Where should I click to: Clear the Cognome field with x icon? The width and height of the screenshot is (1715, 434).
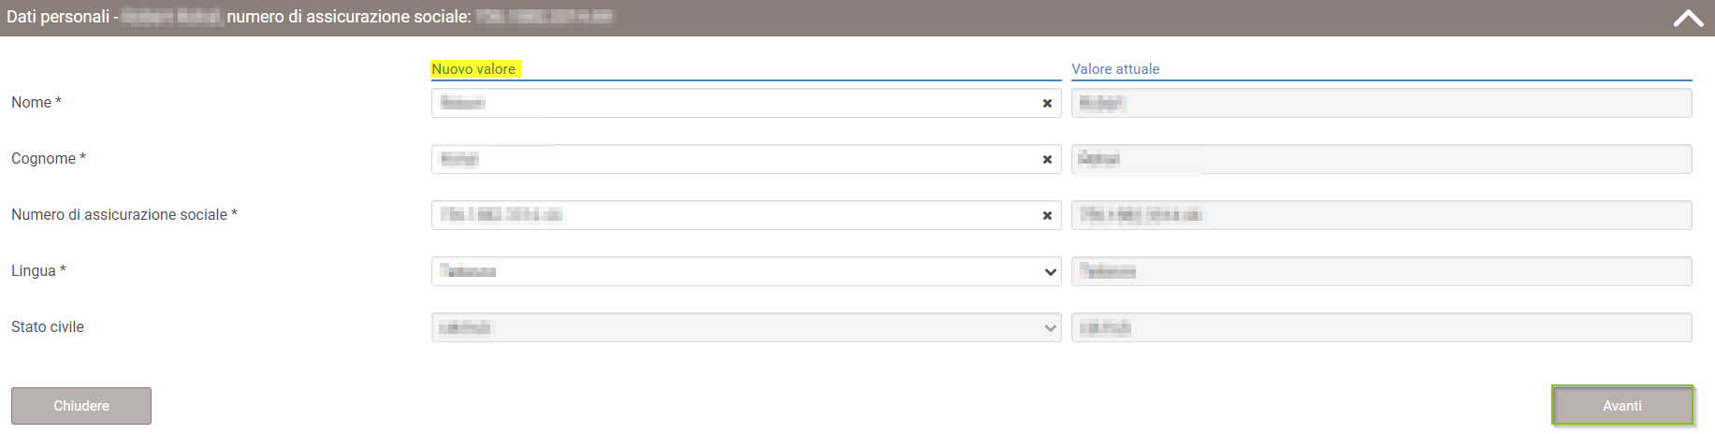pyautogui.click(x=1047, y=160)
